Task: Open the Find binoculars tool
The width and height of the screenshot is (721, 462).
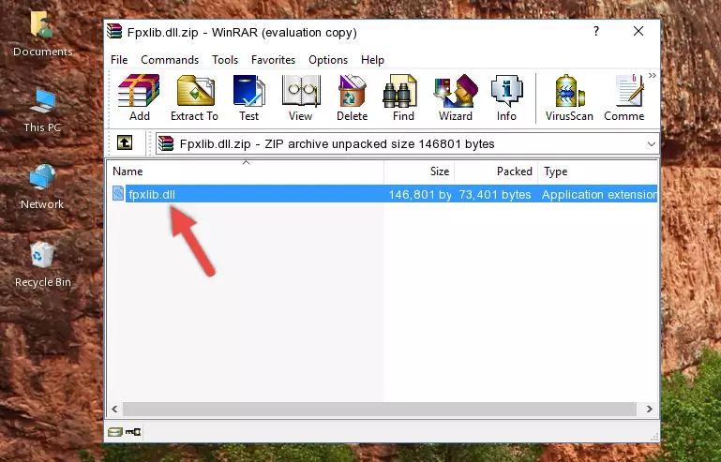Action: [x=403, y=97]
